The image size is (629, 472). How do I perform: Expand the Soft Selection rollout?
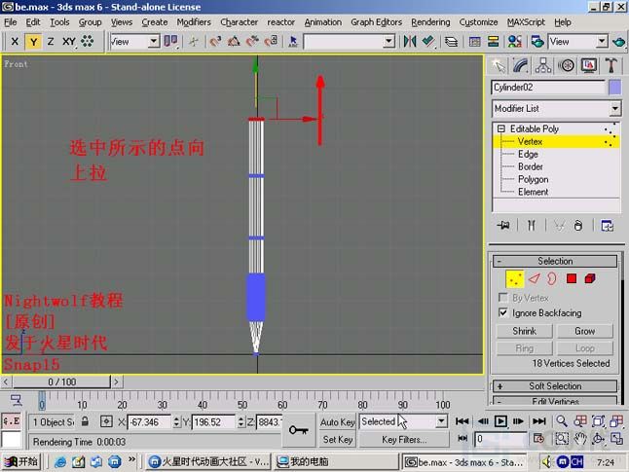pos(555,386)
